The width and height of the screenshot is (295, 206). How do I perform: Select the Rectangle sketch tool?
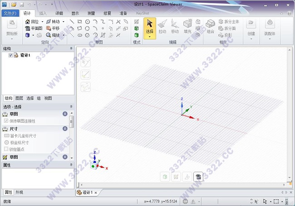coord(80,22)
